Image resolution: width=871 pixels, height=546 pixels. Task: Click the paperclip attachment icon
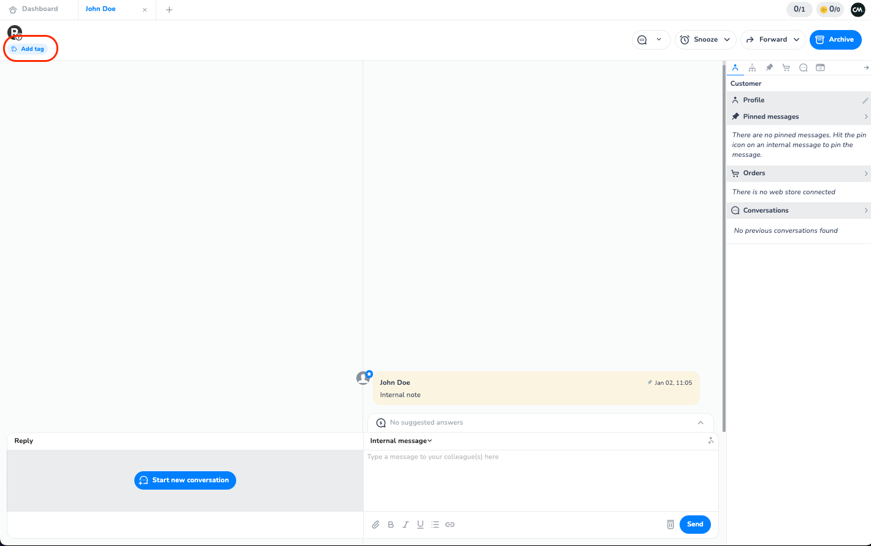(375, 525)
